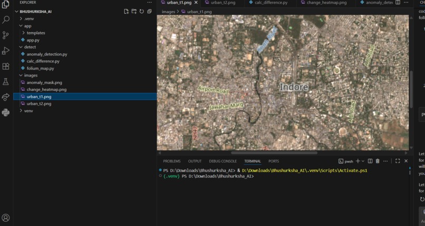Select urban_t1.png in the Explorer tree

coord(85,97)
